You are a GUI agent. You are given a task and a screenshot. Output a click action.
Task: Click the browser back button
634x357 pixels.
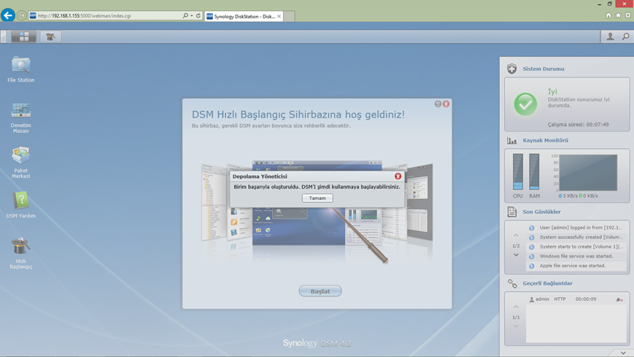pos(8,15)
